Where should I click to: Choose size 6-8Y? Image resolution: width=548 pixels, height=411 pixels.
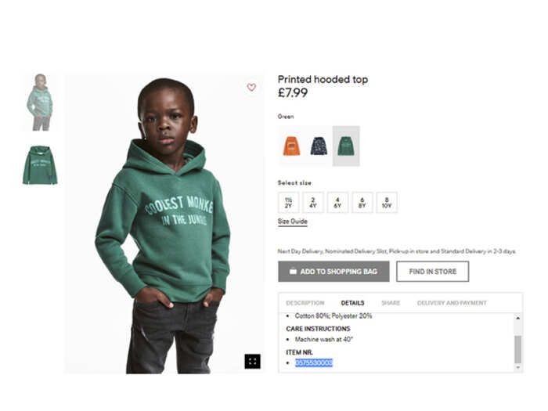(362, 202)
